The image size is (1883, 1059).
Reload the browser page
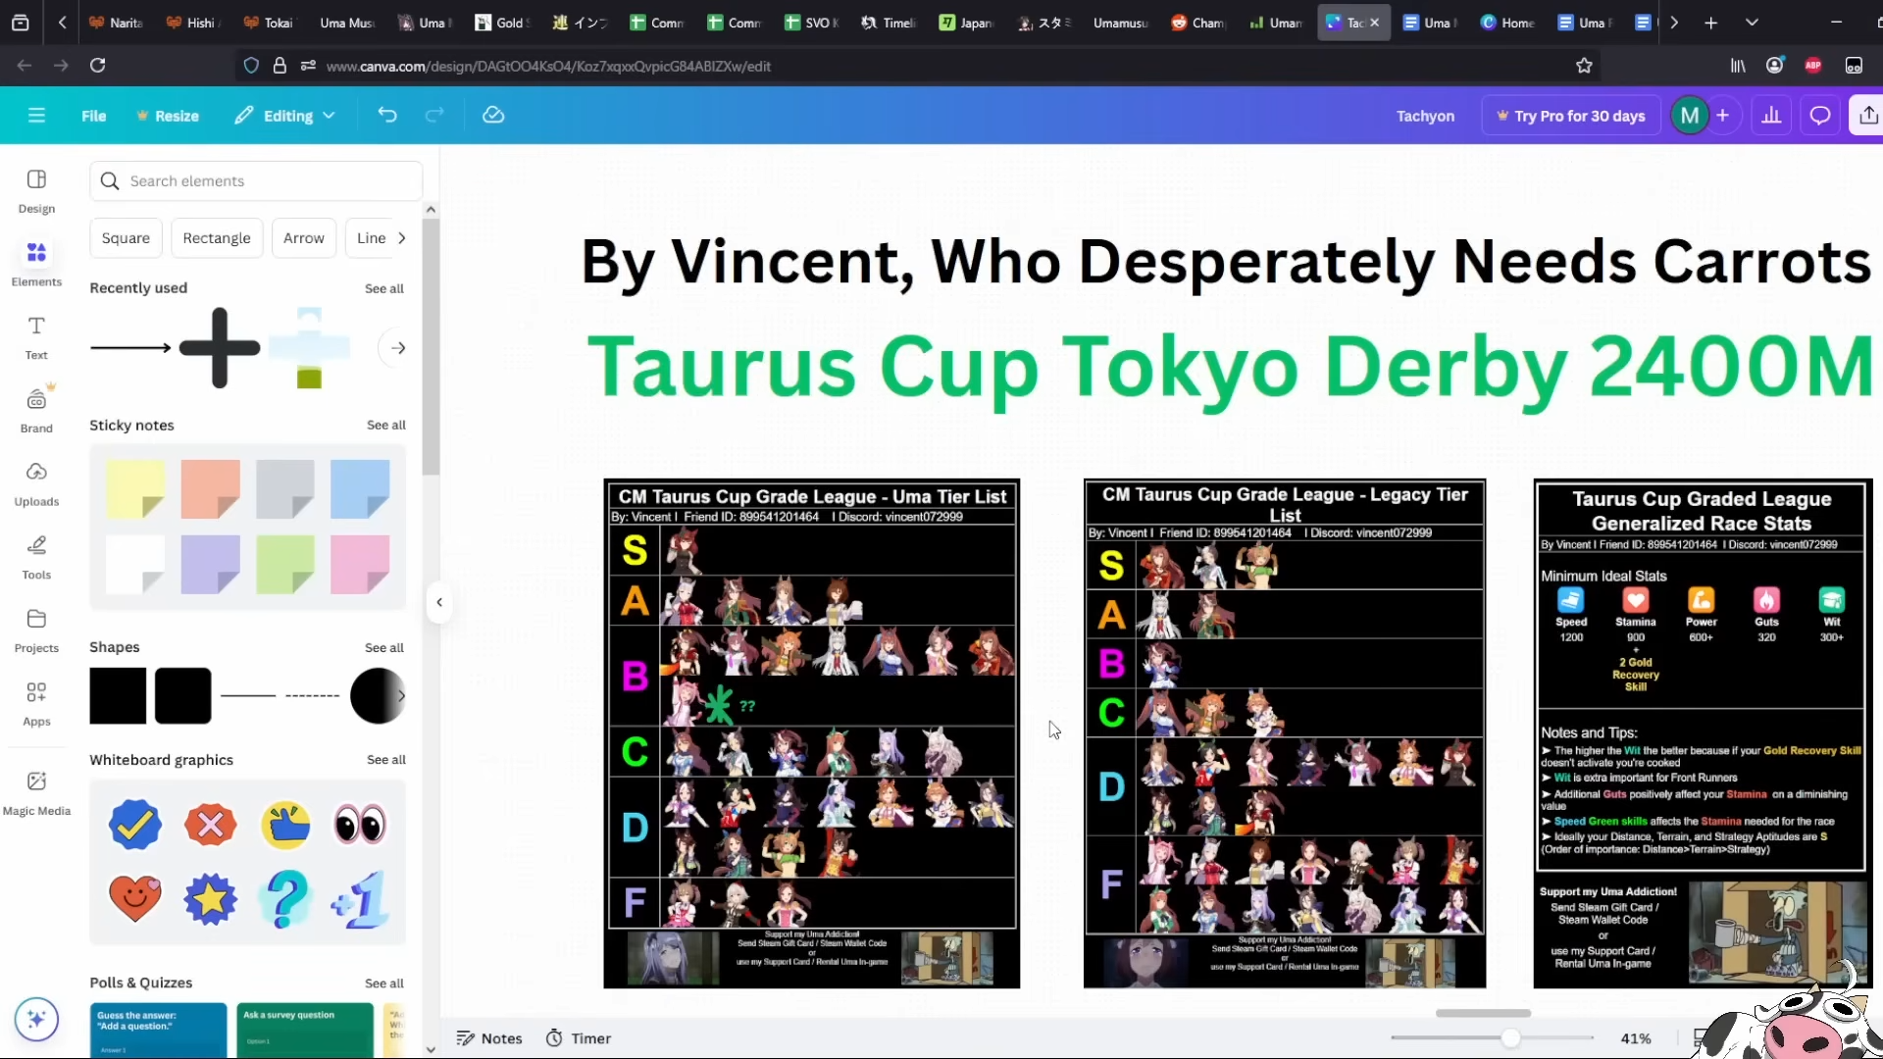click(x=97, y=66)
